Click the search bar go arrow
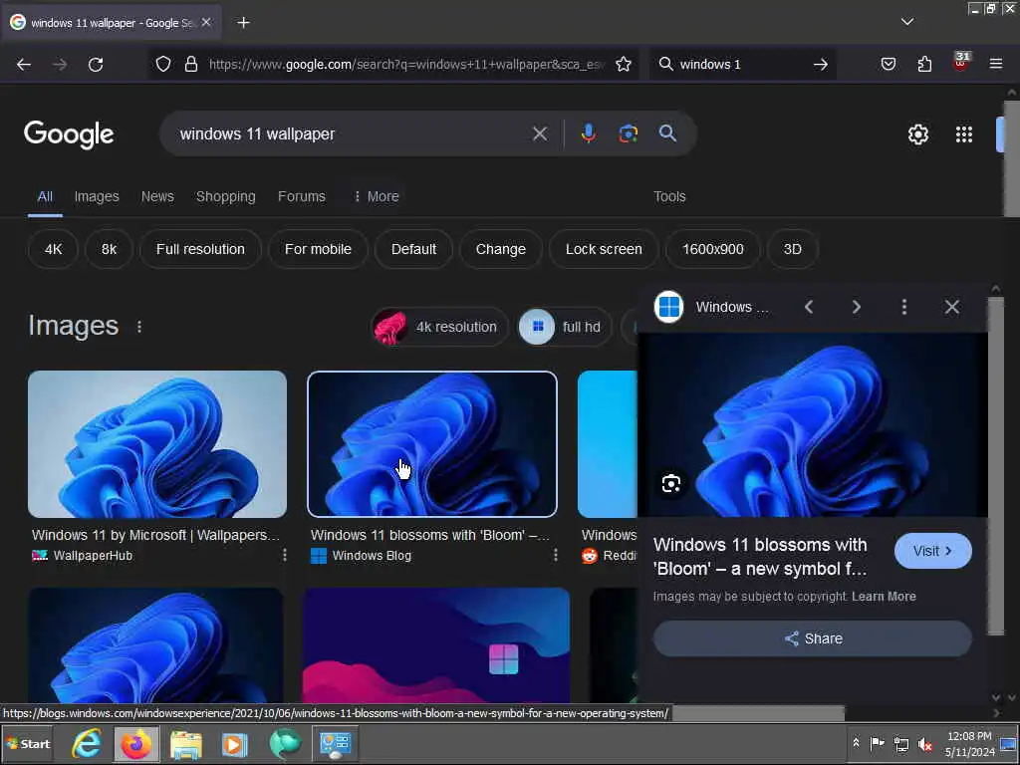This screenshot has height=765, width=1020. coord(821,64)
